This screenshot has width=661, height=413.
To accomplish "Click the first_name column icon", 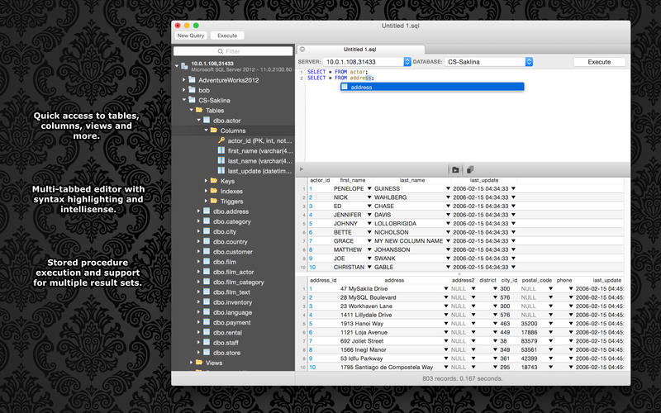I will tap(221, 151).
